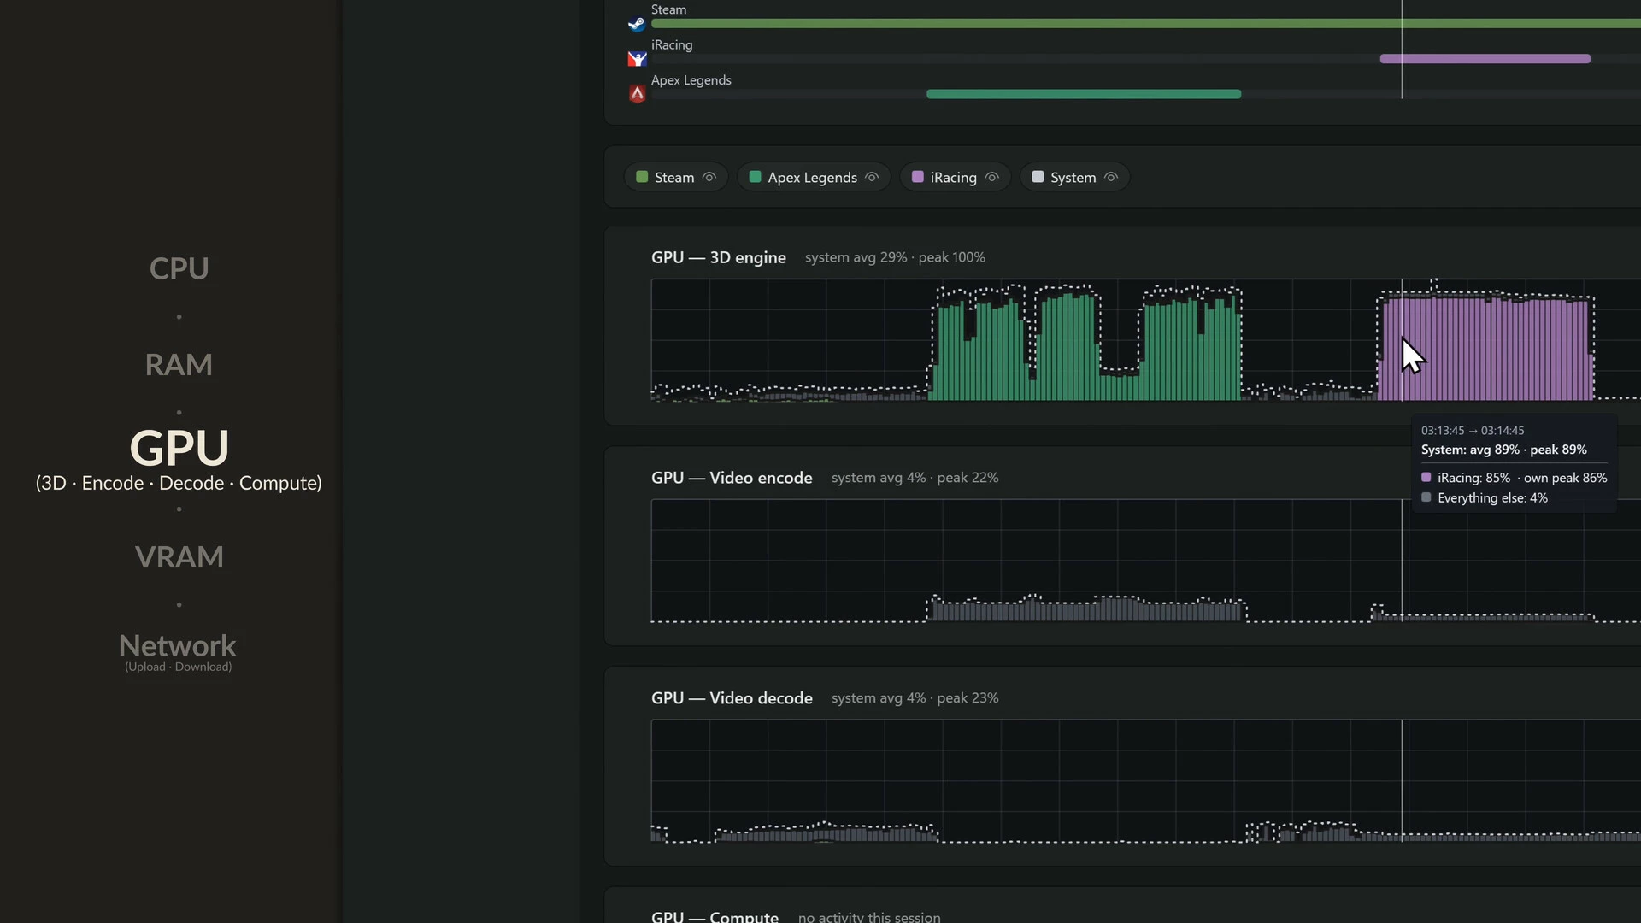This screenshot has width=1641, height=923.
Task: Click 'no activity this session' text
Action: [x=869, y=917]
